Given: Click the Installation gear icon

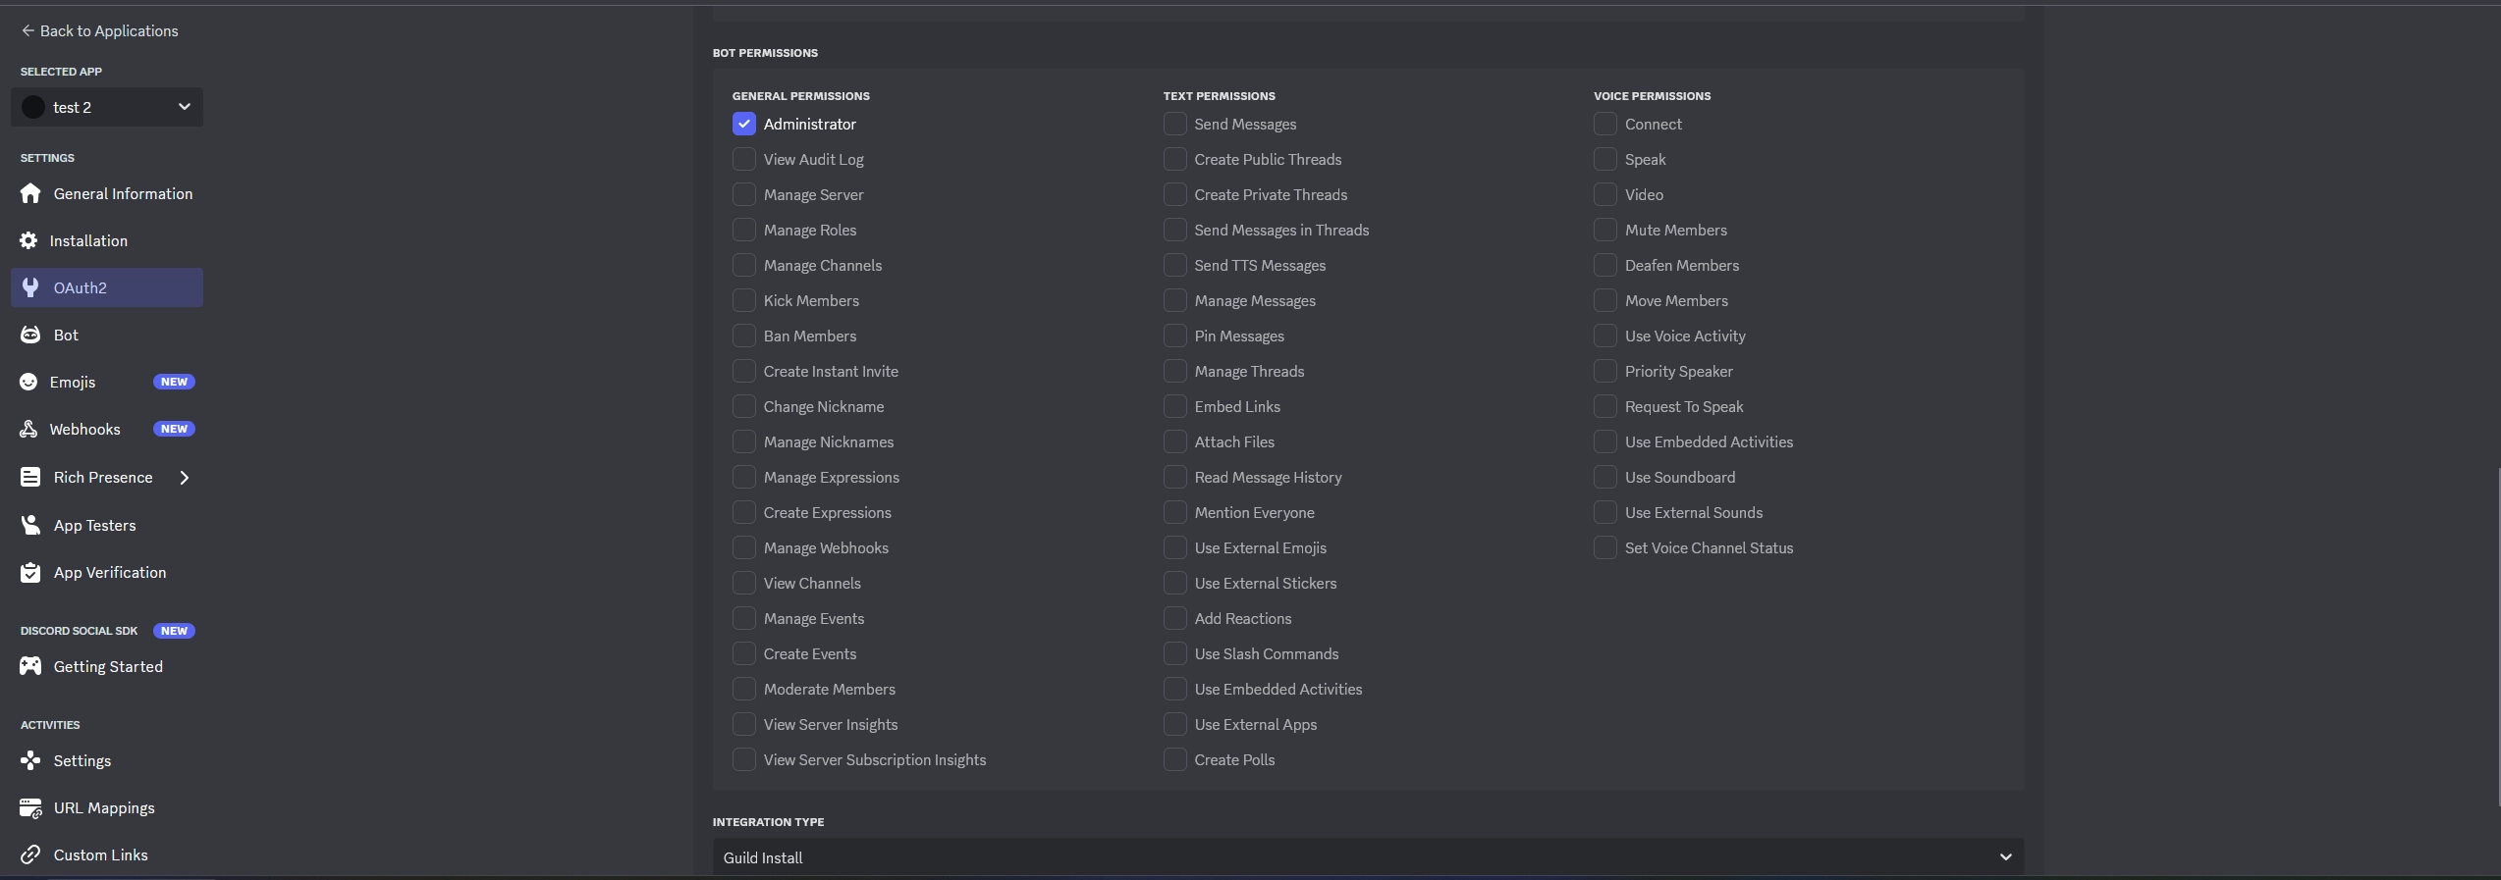Looking at the screenshot, I should [x=28, y=241].
